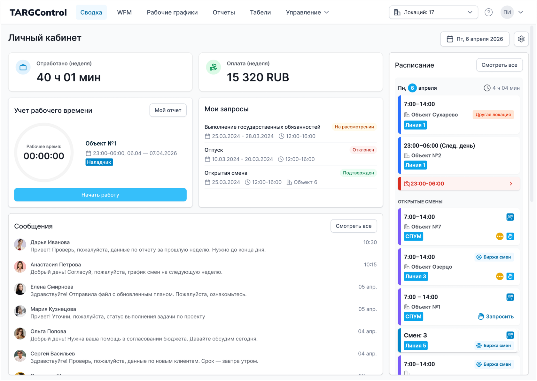Viewport: 537px width, 381px height.
Task: Expand the Управление menu
Action: click(x=307, y=12)
